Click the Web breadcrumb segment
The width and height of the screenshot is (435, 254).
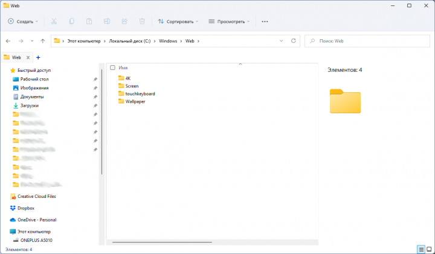(x=190, y=41)
